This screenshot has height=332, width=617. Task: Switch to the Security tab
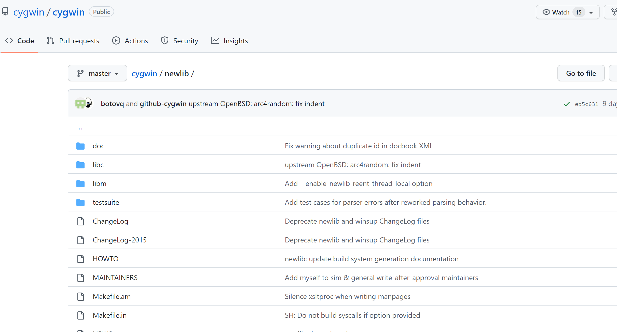coord(179,41)
